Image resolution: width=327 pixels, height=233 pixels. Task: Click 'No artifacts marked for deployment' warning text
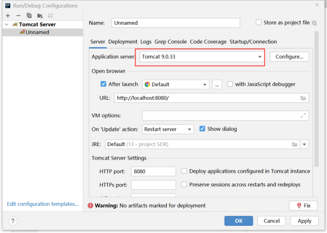pyautogui.click(x=163, y=206)
